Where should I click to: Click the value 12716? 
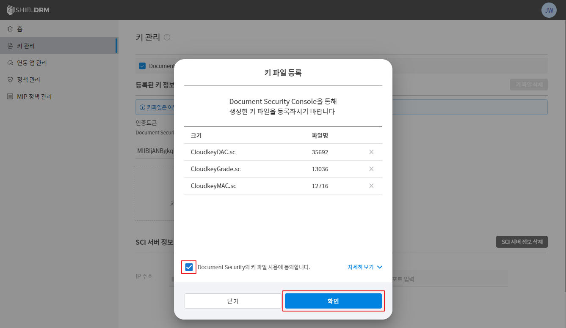tap(320, 186)
